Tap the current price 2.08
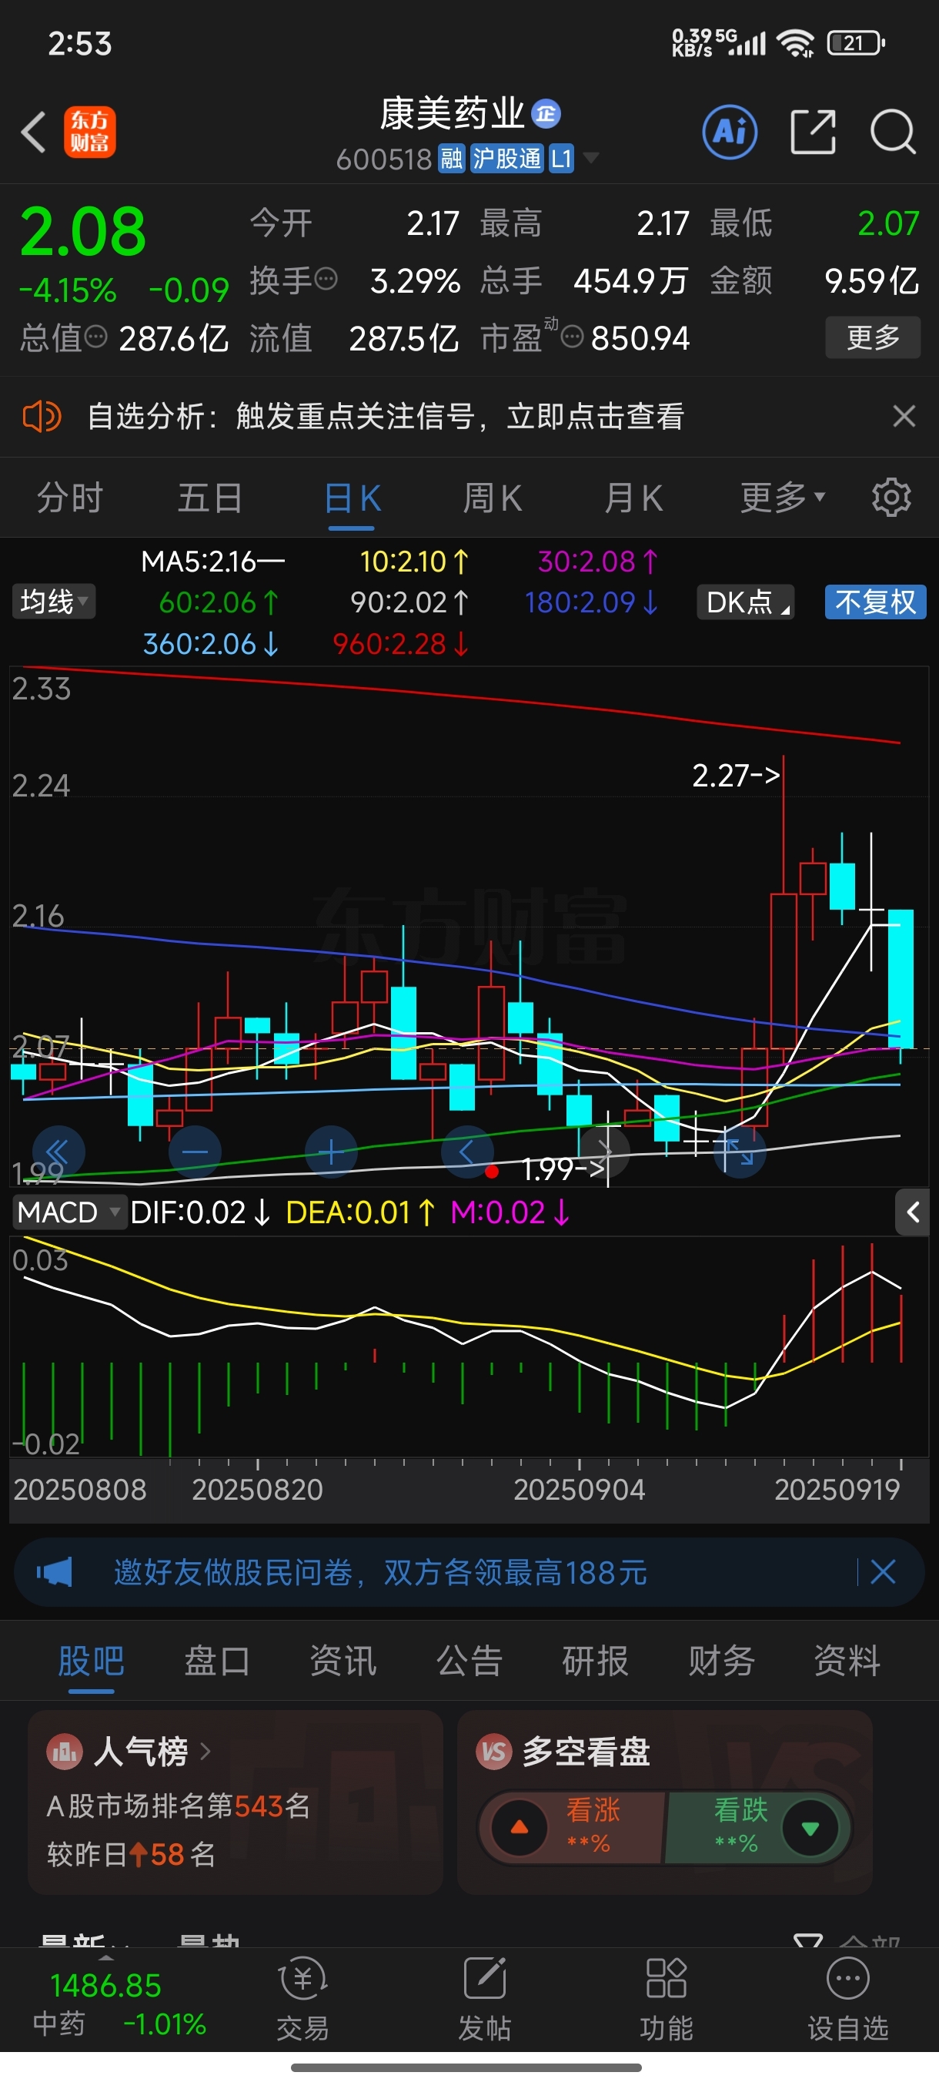The height and width of the screenshot is (2089, 939). [82, 231]
